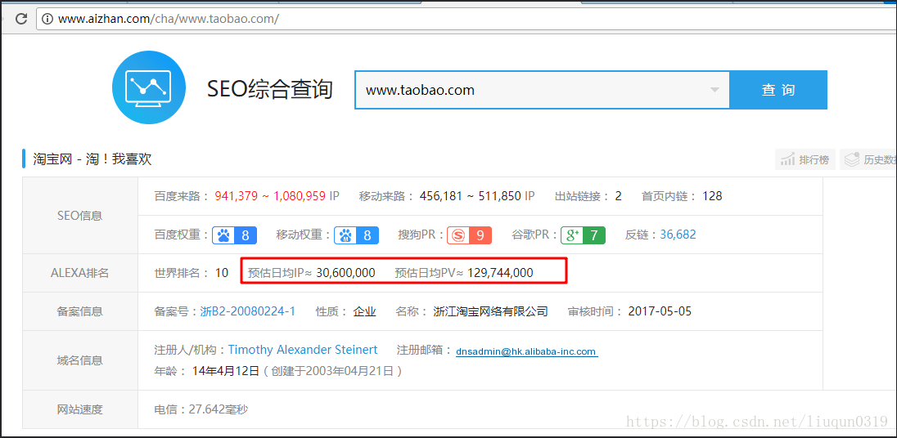Click dnsadmin@hk.alibaba-inc.com email link
The image size is (897, 438).
point(526,351)
